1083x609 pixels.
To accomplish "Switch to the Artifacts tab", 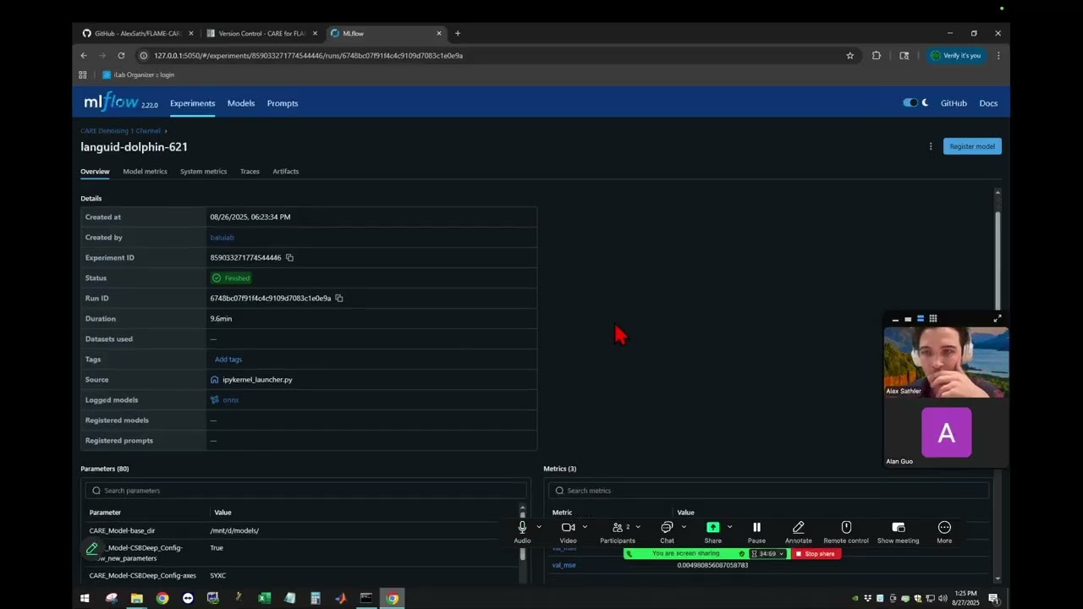I will 285,172.
